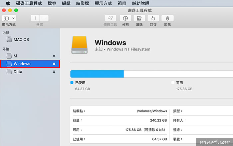
Task: Open the 檔案 menu
Action: click(52, 3)
